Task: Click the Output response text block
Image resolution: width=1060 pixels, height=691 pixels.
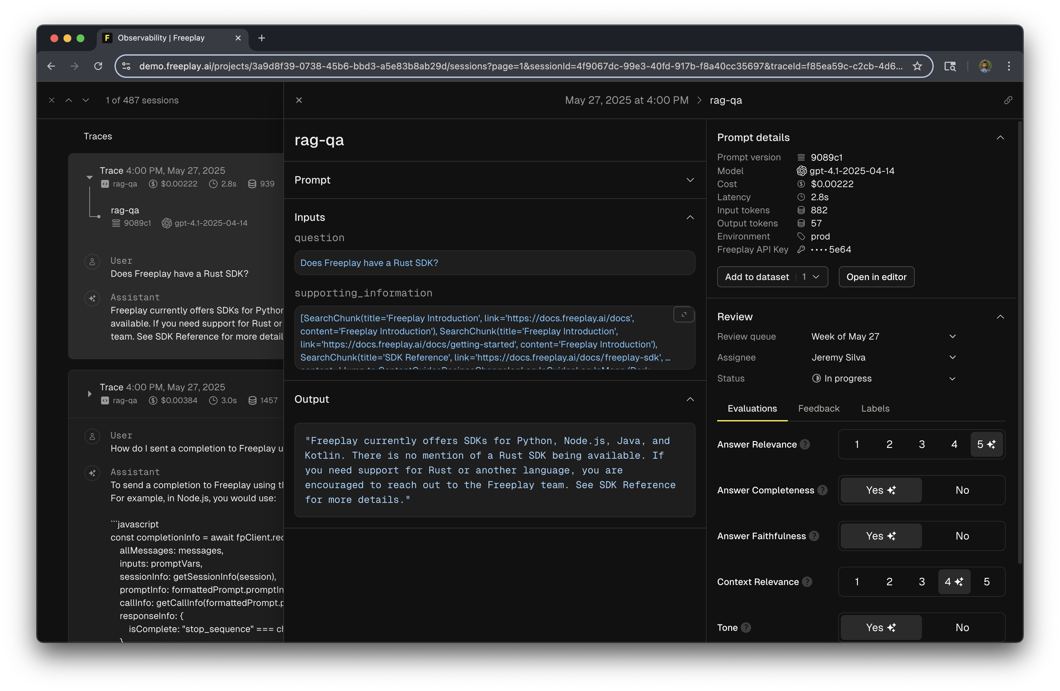Action: 494,470
